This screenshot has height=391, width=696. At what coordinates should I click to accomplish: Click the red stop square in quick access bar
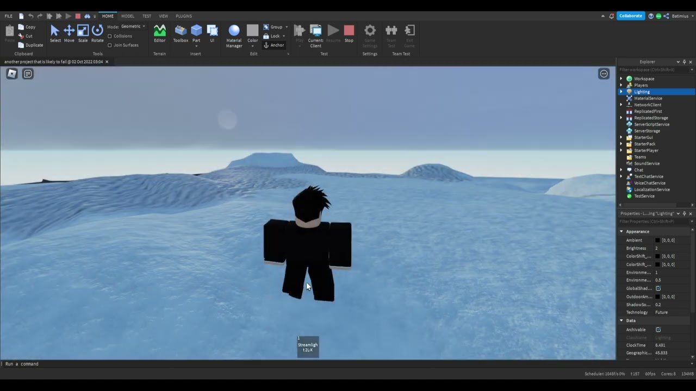click(x=78, y=16)
